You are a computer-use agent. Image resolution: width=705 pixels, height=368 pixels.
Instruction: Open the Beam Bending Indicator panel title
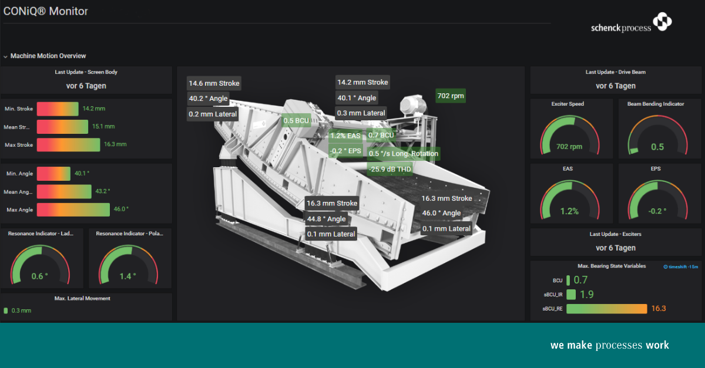click(655, 104)
